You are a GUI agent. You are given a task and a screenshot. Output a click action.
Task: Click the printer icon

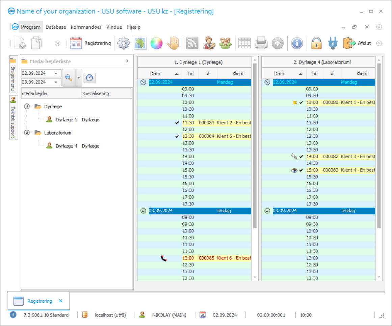[261, 43]
